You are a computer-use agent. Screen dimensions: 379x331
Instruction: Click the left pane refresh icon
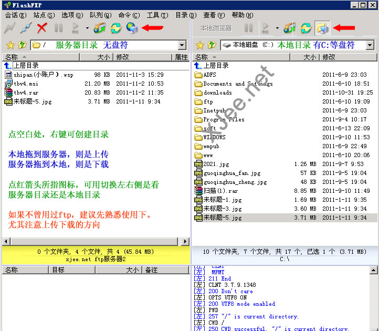coord(116,28)
